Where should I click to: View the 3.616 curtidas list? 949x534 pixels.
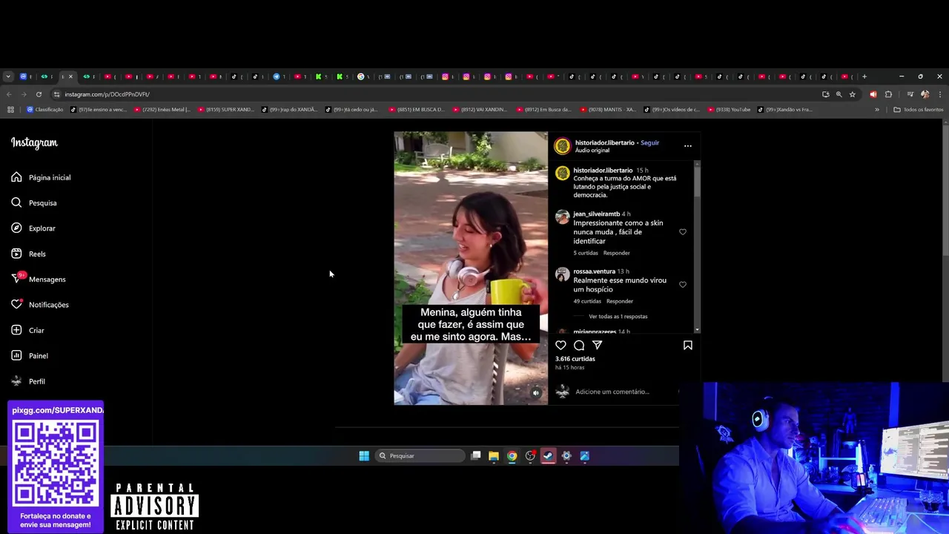(575, 359)
